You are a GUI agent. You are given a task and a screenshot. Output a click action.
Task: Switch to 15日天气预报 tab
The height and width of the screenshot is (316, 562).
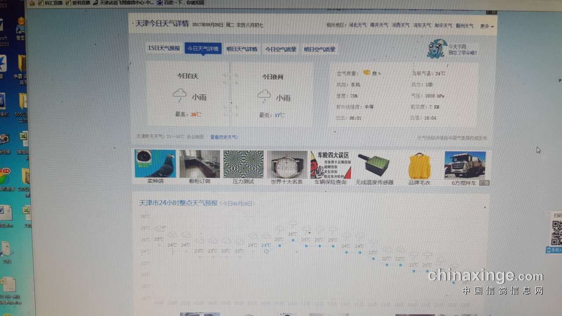click(x=164, y=48)
